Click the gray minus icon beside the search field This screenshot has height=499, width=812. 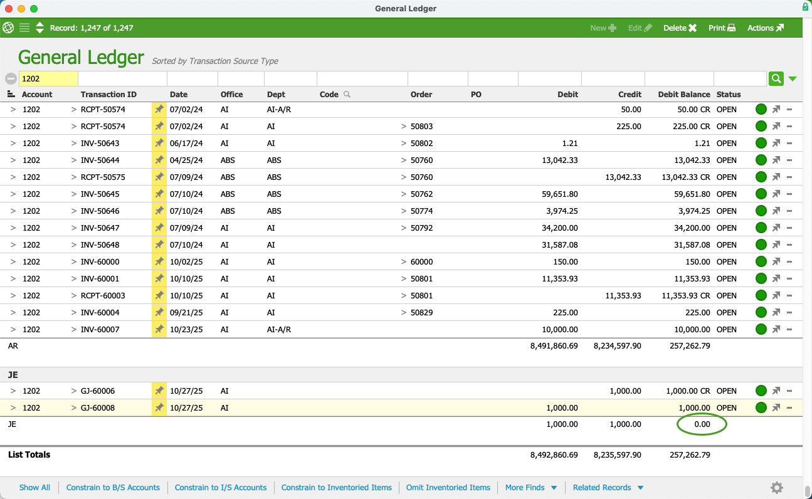pos(11,79)
